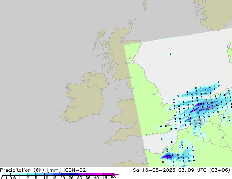
Task: Click the 40–45 mm magenta legend swatch
Action: (x=99, y=174)
